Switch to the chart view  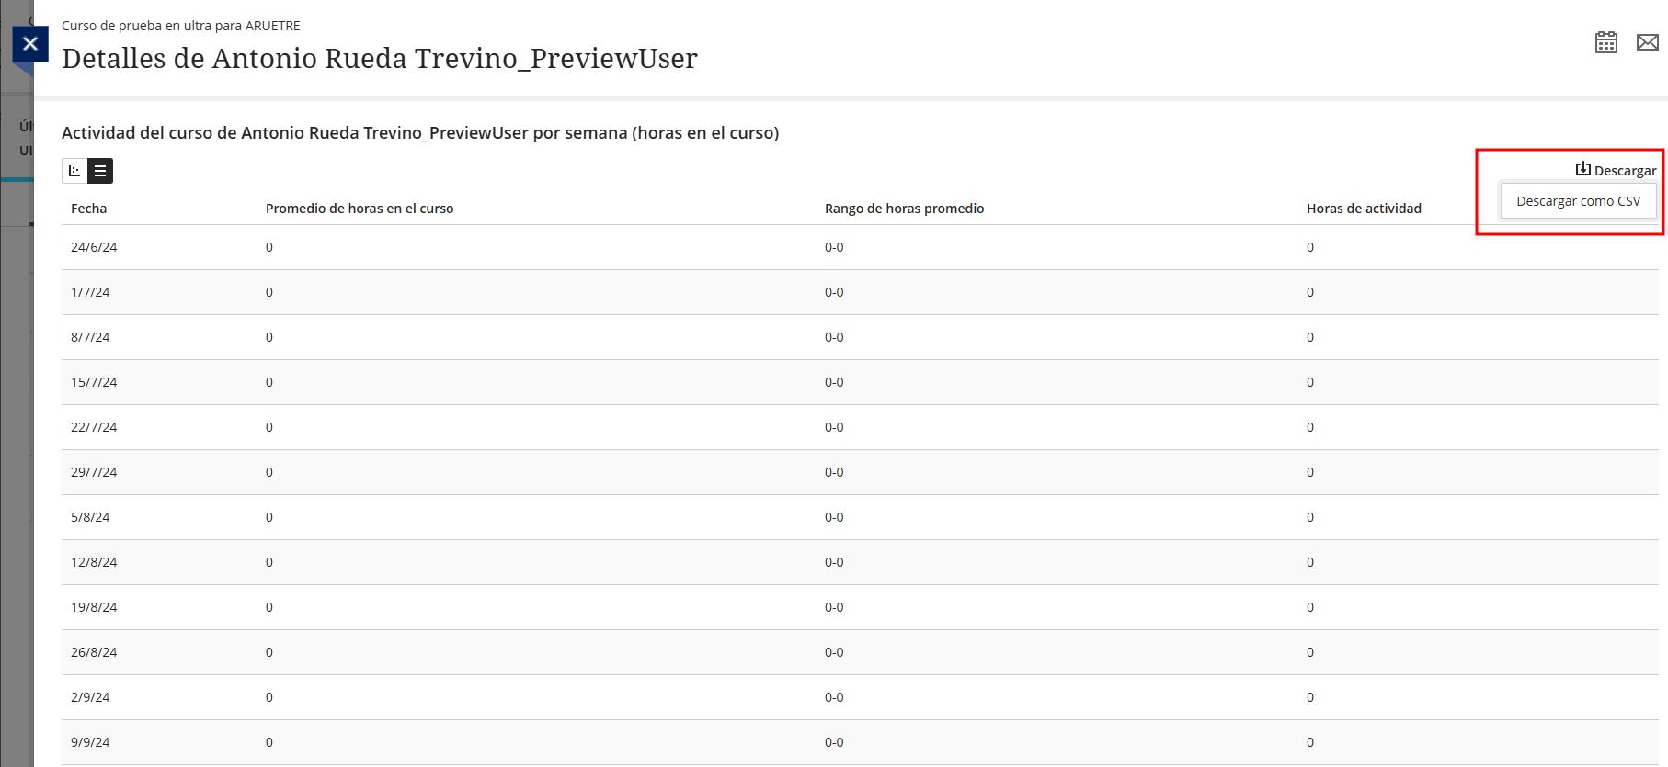click(74, 171)
